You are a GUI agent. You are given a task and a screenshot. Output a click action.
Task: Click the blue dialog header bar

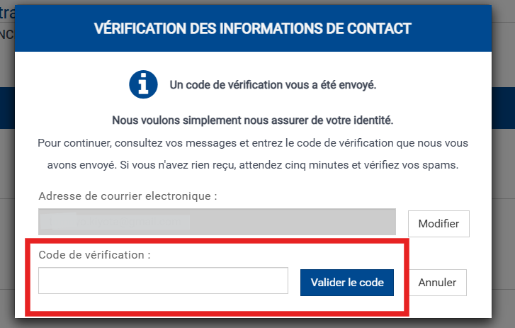click(x=253, y=28)
